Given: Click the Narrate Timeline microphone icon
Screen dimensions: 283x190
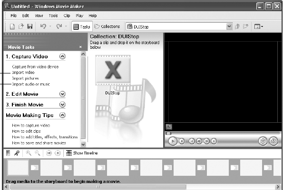Looking at the screenshot, I should pyautogui.click(x=17, y=153).
